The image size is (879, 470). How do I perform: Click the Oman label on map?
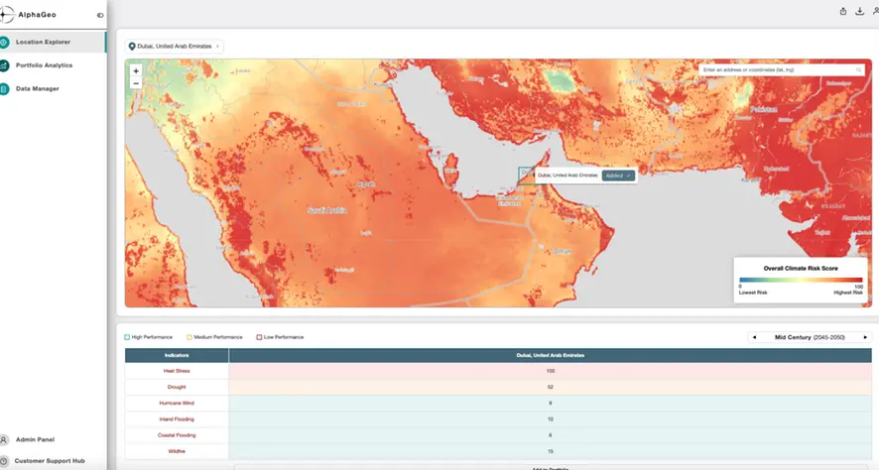point(563,251)
